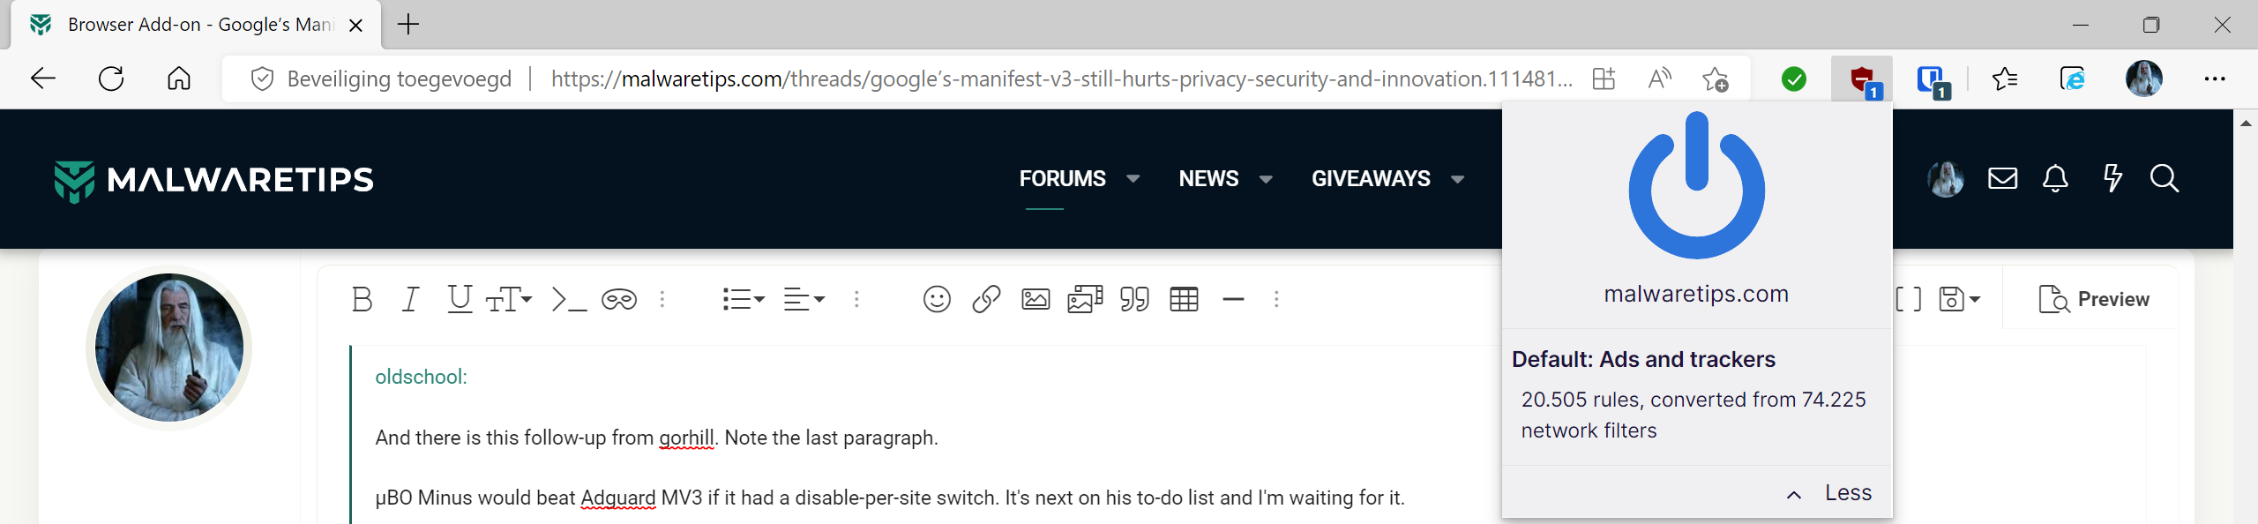Viewport: 2258px width, 524px height.
Task: Insert a link using the chain icon
Action: 986,300
